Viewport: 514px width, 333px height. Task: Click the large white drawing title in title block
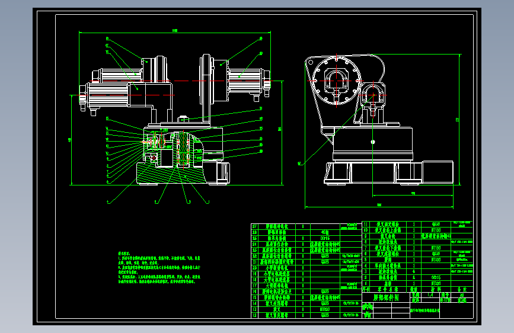386,297
